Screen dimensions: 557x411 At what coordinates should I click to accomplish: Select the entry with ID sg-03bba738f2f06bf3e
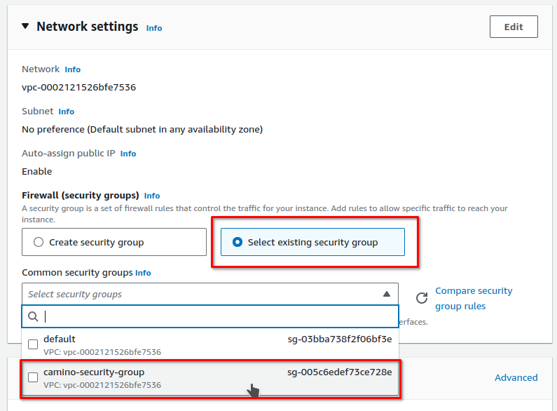tap(339, 339)
